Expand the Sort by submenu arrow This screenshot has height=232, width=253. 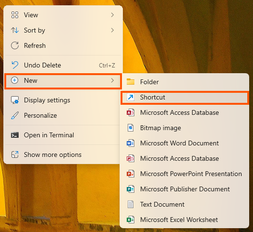[x=112, y=30]
